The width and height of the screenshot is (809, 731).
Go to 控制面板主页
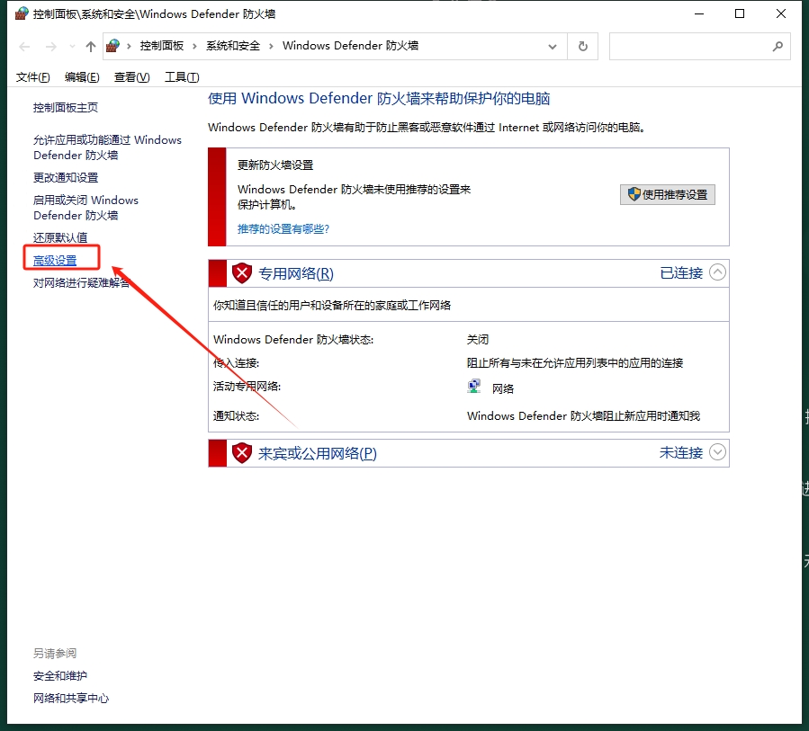point(66,107)
